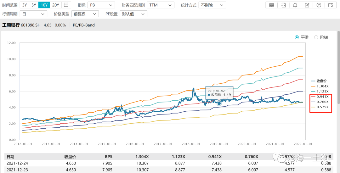This screenshot has height=173, width=340.
Task: Open the 统计方式 不剔除 selector
Action: point(212,5)
